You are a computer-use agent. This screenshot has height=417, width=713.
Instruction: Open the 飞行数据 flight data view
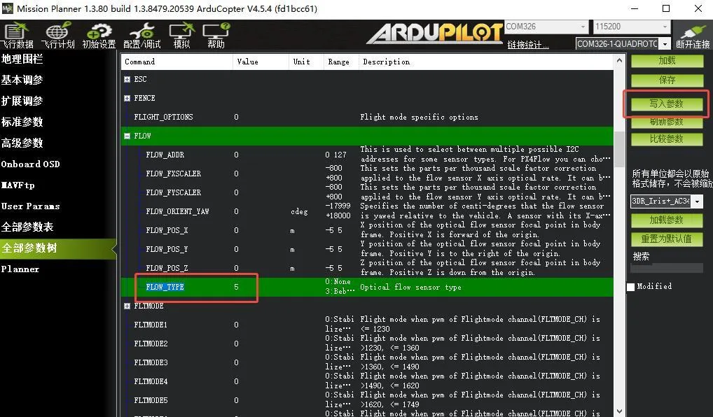17,36
